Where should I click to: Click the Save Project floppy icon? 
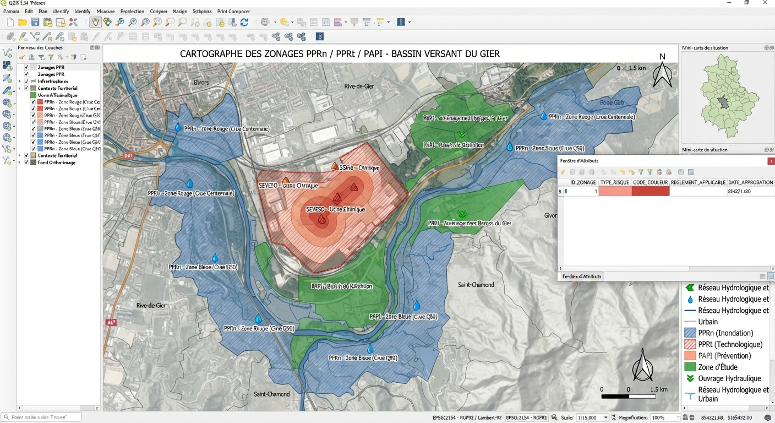coord(35,22)
